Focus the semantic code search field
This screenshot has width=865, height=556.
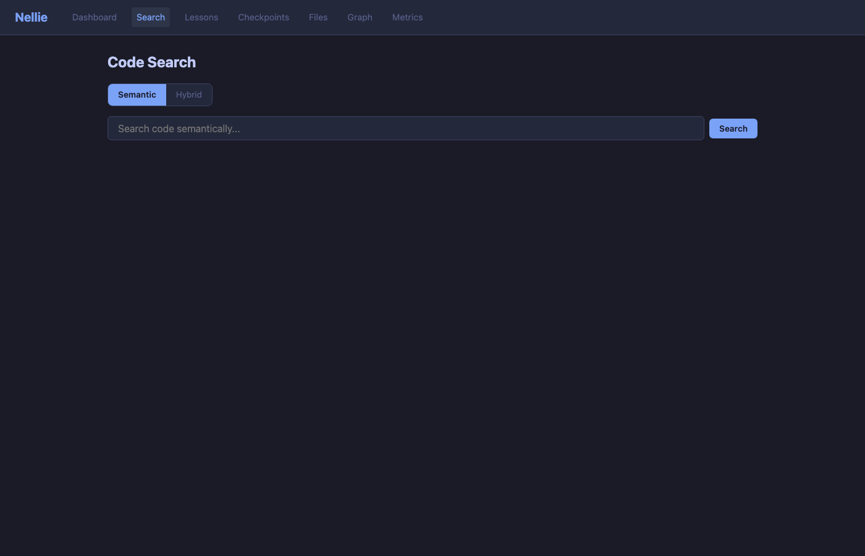click(x=405, y=128)
